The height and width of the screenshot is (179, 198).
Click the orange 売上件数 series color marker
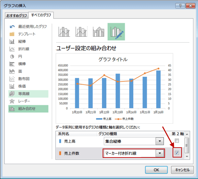coord(60,153)
